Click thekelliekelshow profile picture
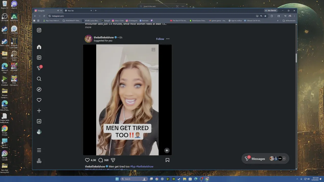This screenshot has height=182, width=324. pos(88,39)
